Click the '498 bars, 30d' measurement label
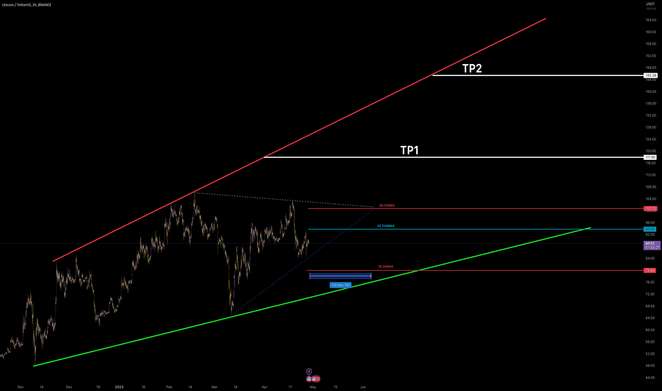662x391 pixels. coord(340,285)
